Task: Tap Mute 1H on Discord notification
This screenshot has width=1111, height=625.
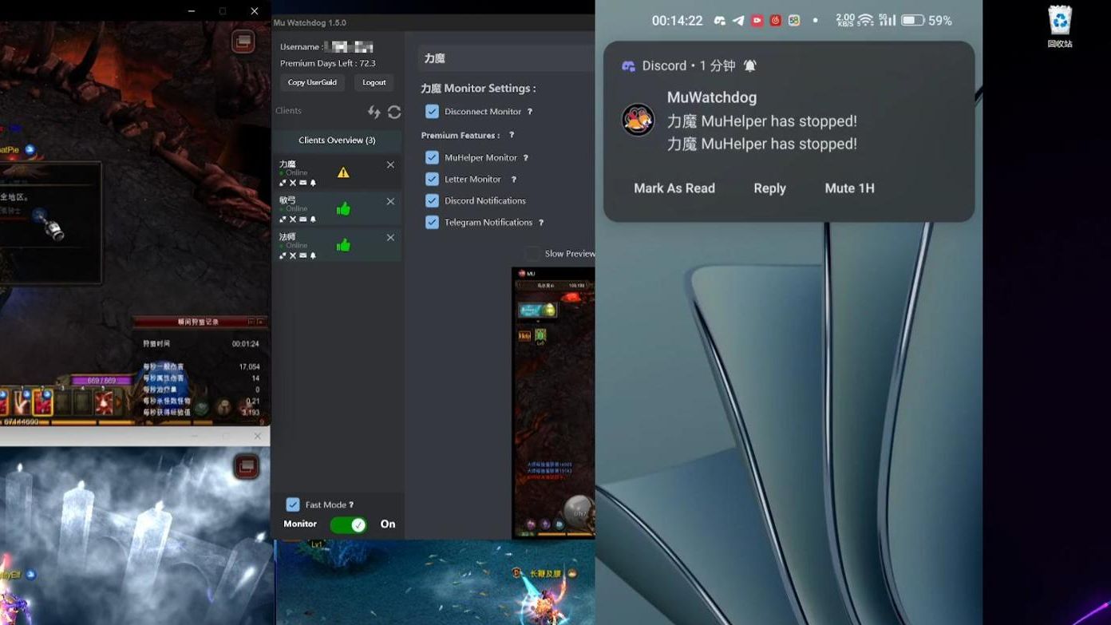Action: coord(849,188)
